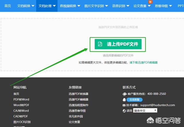Click the 请上传PDF文件 upload button
The image size is (184, 127).
coord(118,44)
